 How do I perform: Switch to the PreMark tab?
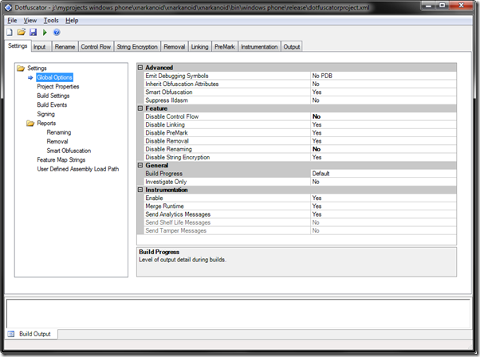(225, 47)
